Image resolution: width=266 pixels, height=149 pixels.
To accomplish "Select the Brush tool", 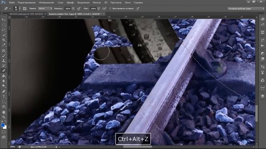I will (x=4, y=55).
